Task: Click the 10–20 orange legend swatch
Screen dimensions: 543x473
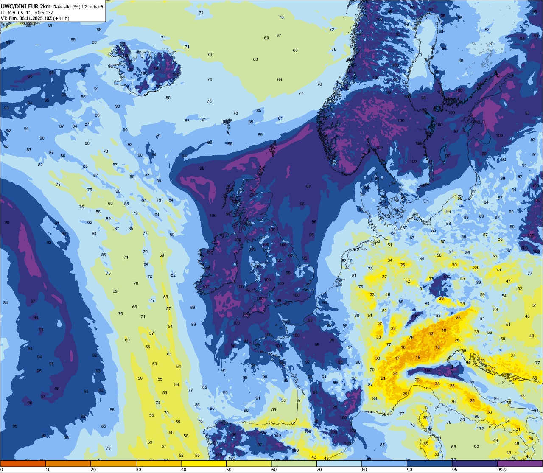Action: 68,463
